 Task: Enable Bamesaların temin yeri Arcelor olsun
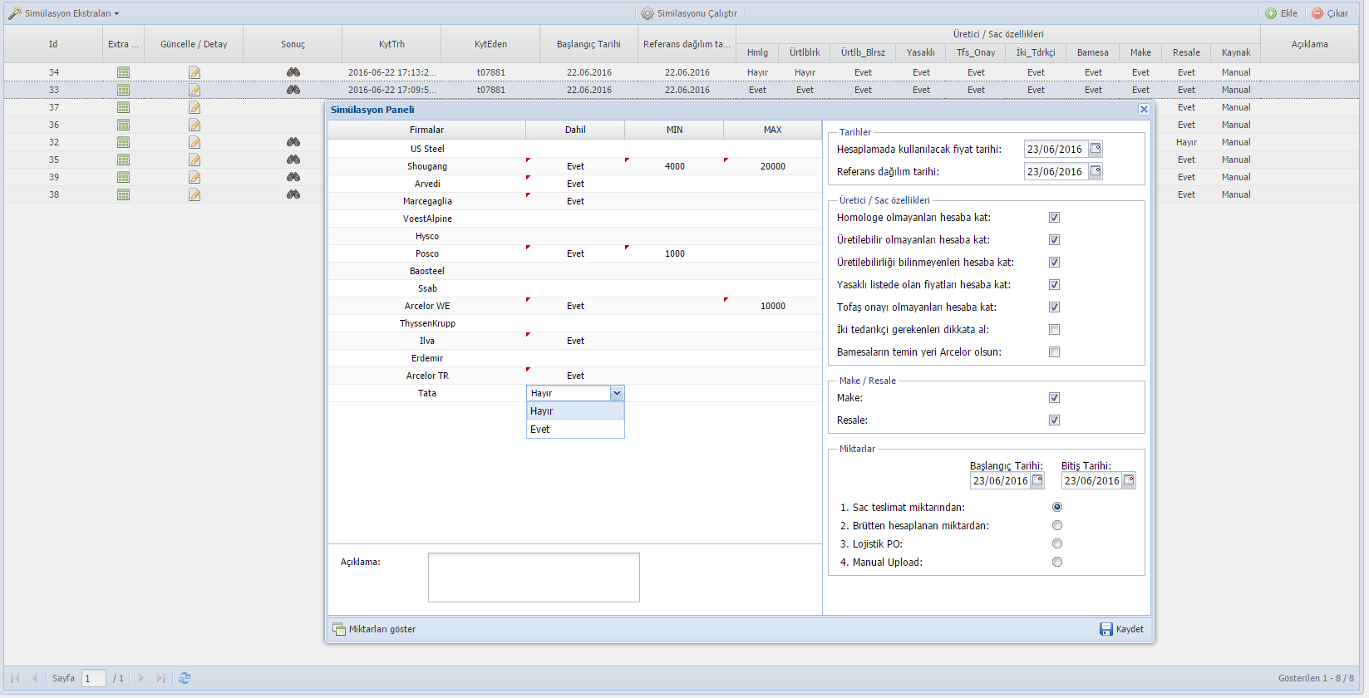point(1054,352)
